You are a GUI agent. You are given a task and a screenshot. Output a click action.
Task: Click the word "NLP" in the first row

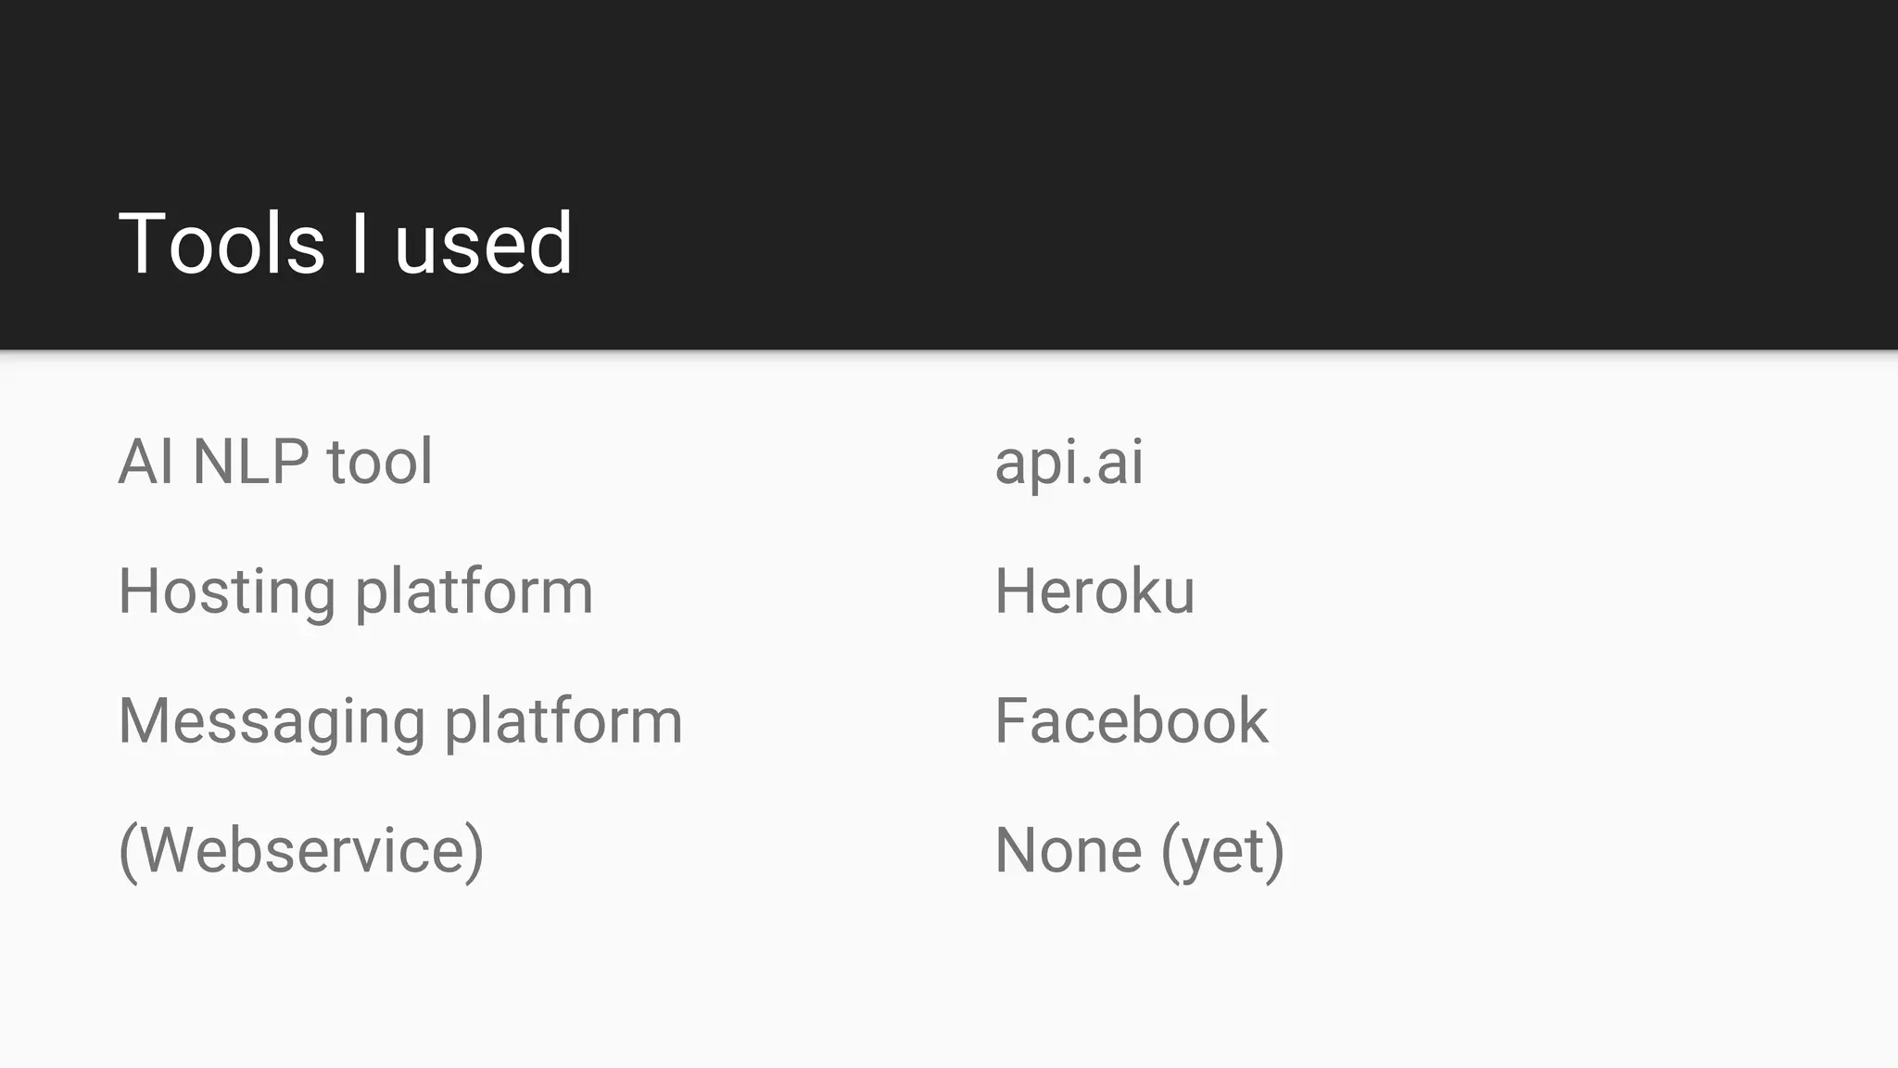(x=250, y=461)
